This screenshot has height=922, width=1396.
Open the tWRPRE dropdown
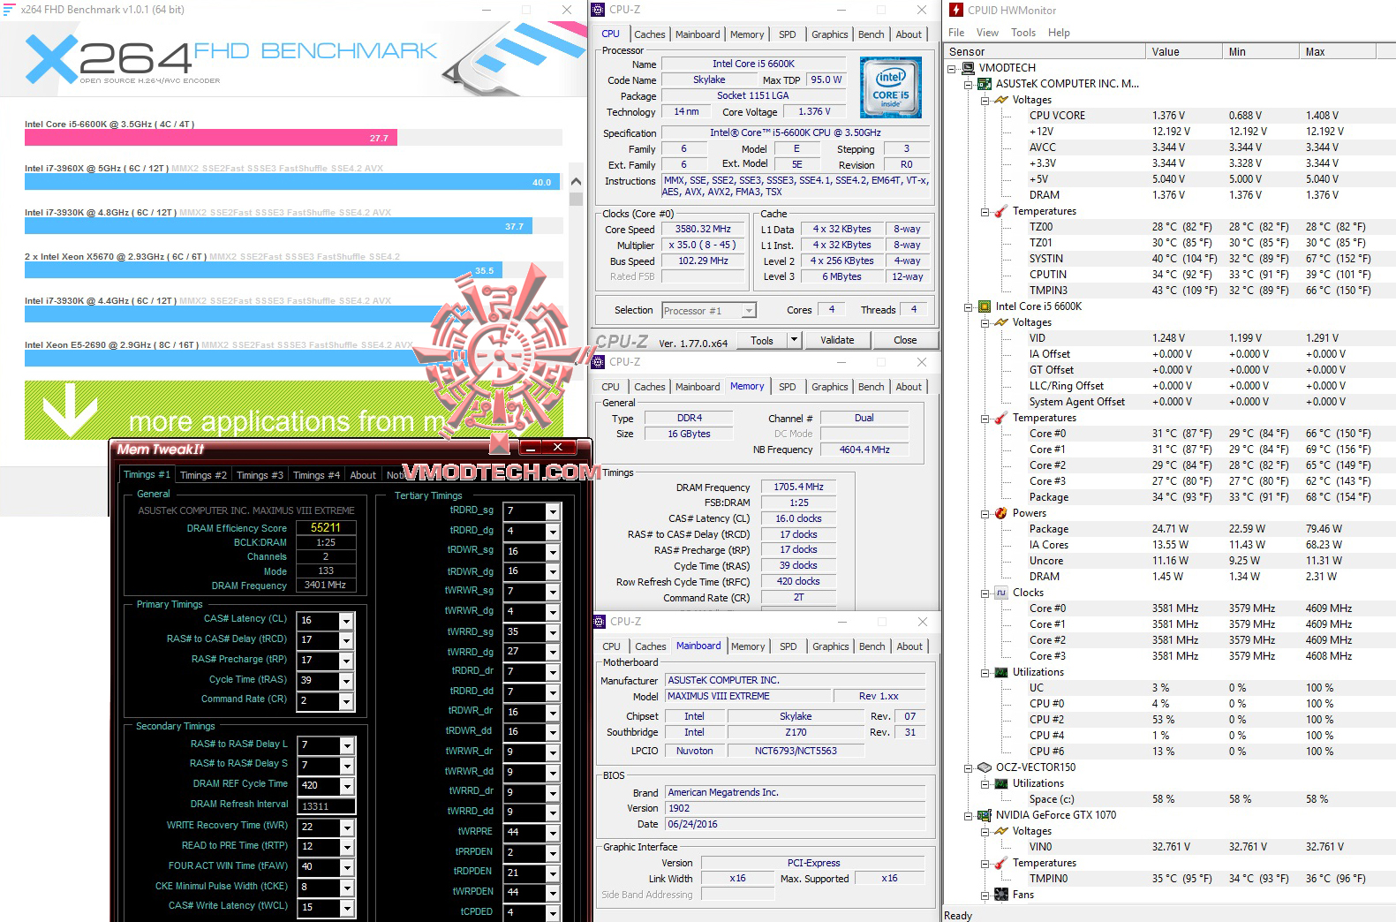(x=553, y=833)
